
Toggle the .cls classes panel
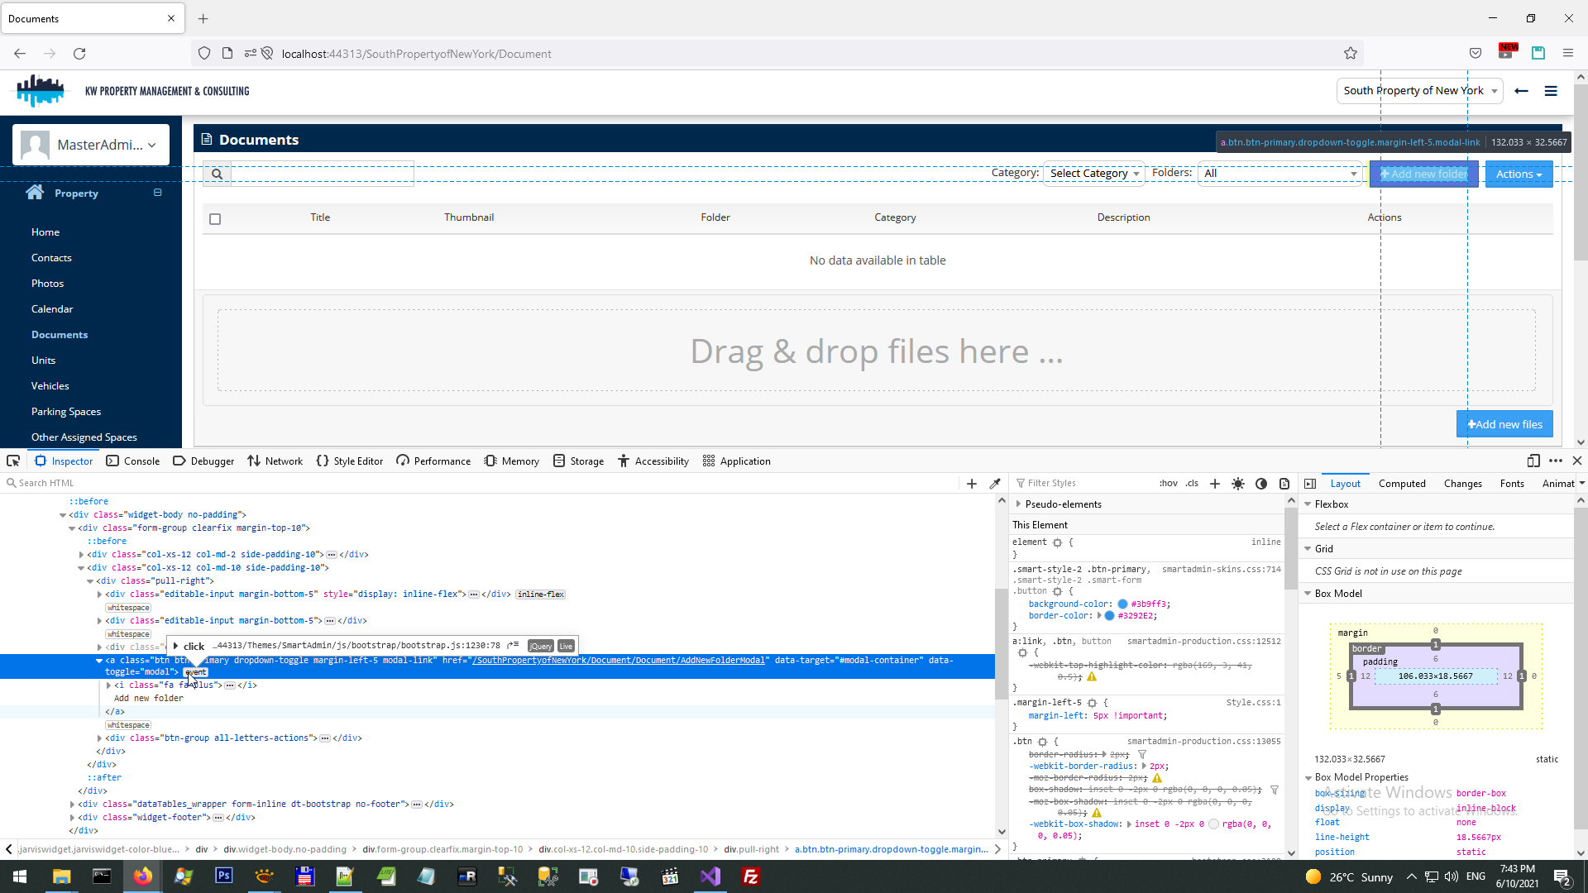(x=1191, y=484)
